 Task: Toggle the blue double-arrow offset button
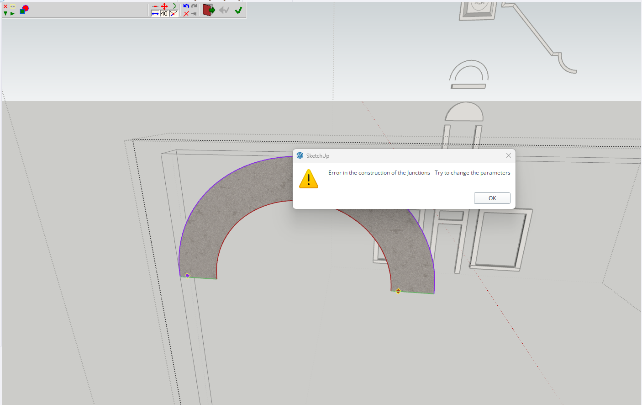click(x=155, y=14)
